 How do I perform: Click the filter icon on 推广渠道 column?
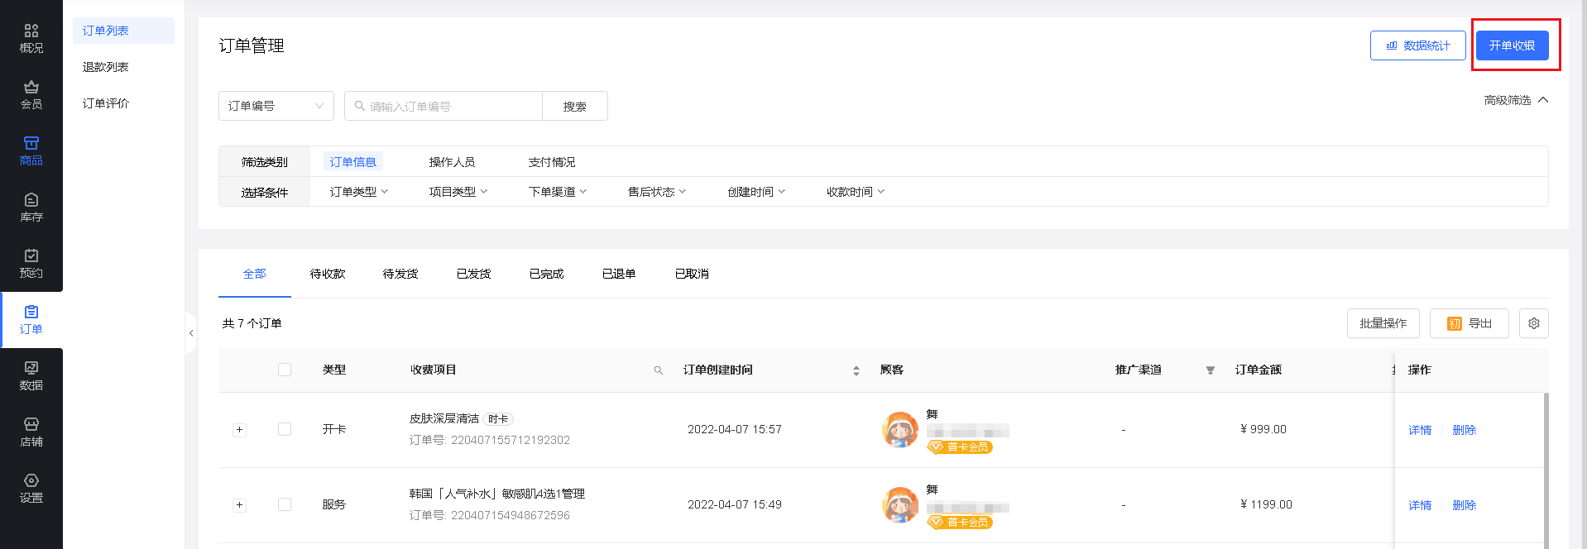[1211, 370]
